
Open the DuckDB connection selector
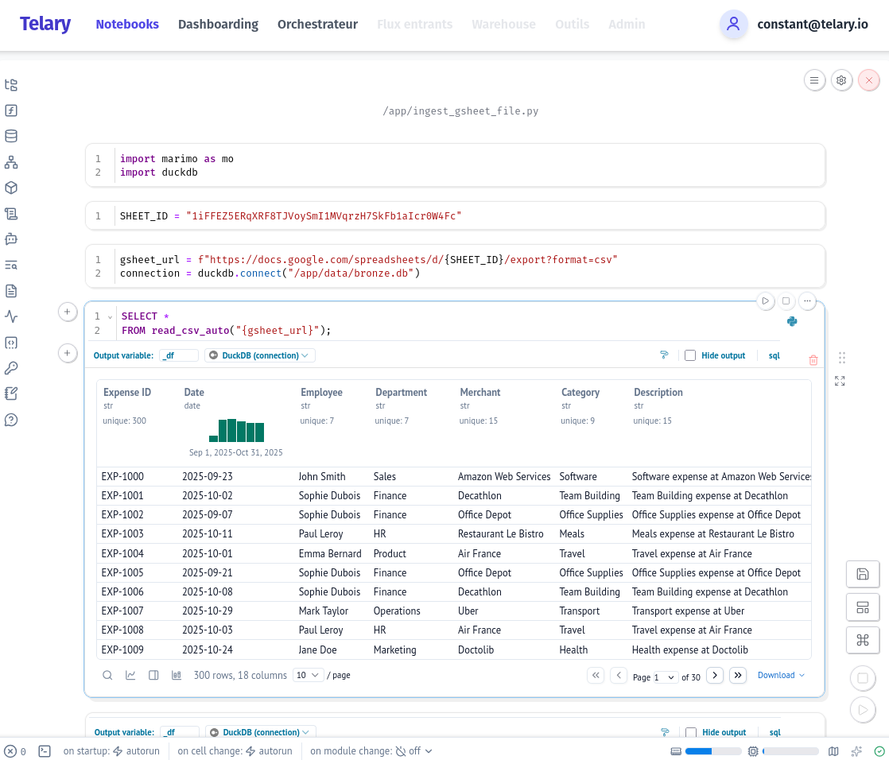coord(259,355)
